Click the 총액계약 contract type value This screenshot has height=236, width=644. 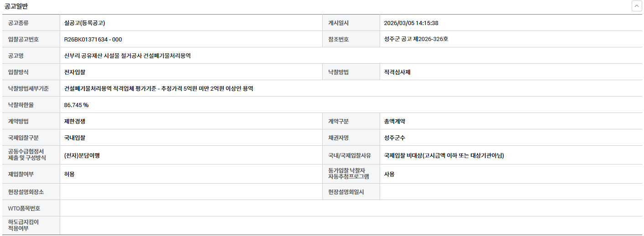tap(395, 121)
